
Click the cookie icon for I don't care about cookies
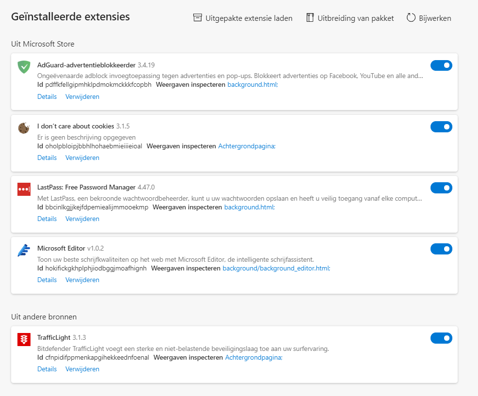point(24,128)
